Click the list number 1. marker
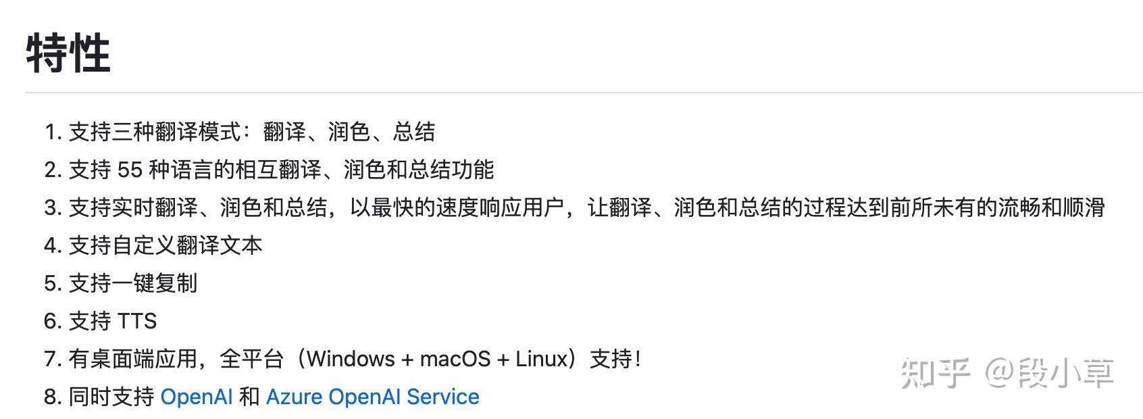 (x=53, y=132)
